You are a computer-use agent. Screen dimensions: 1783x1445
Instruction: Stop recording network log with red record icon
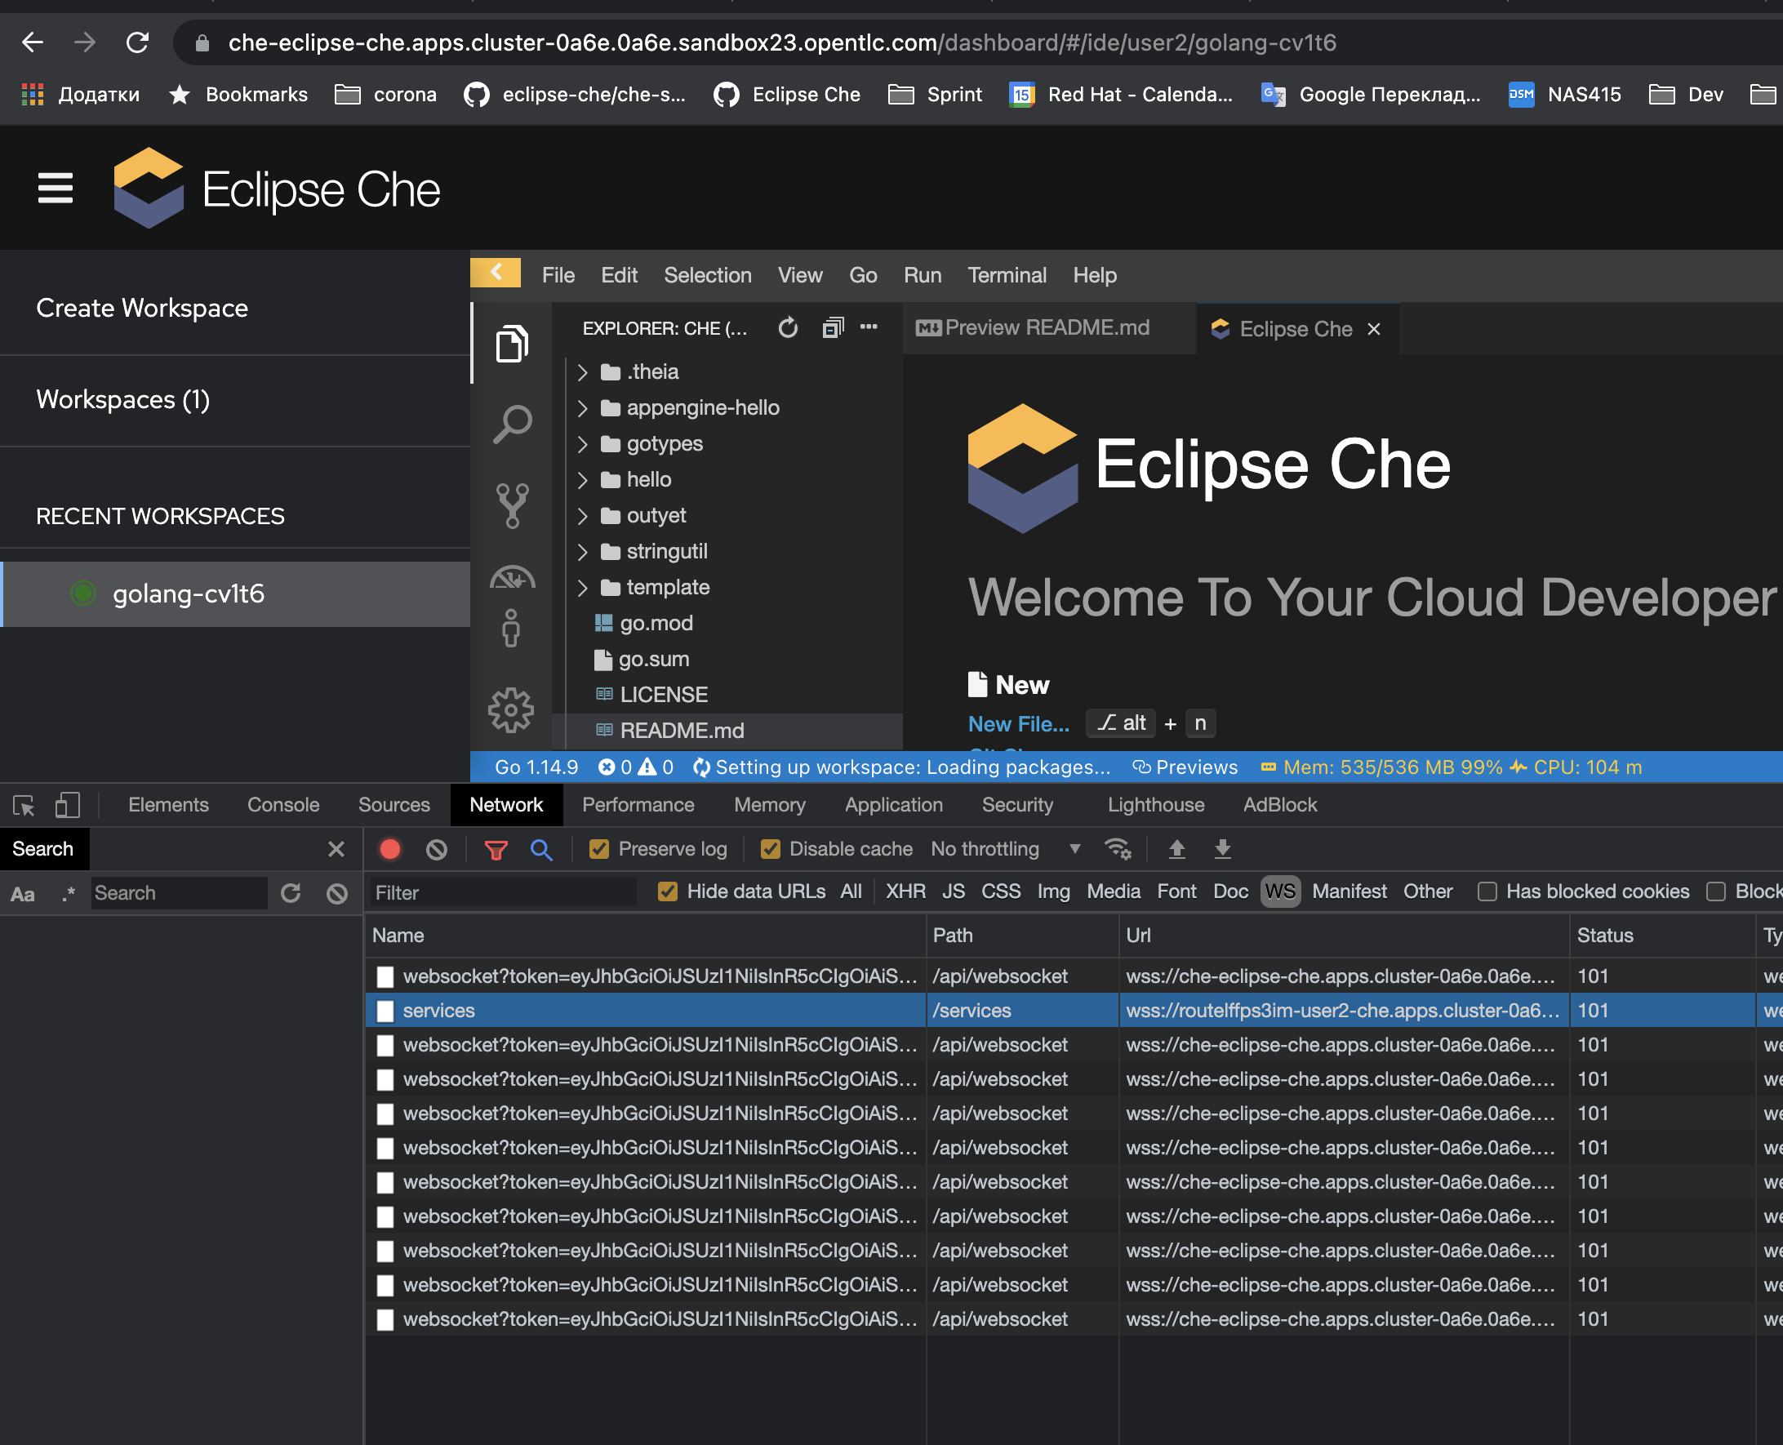pos(389,849)
